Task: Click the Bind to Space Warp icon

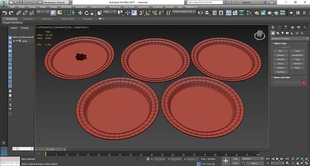Action: pos(32,13)
